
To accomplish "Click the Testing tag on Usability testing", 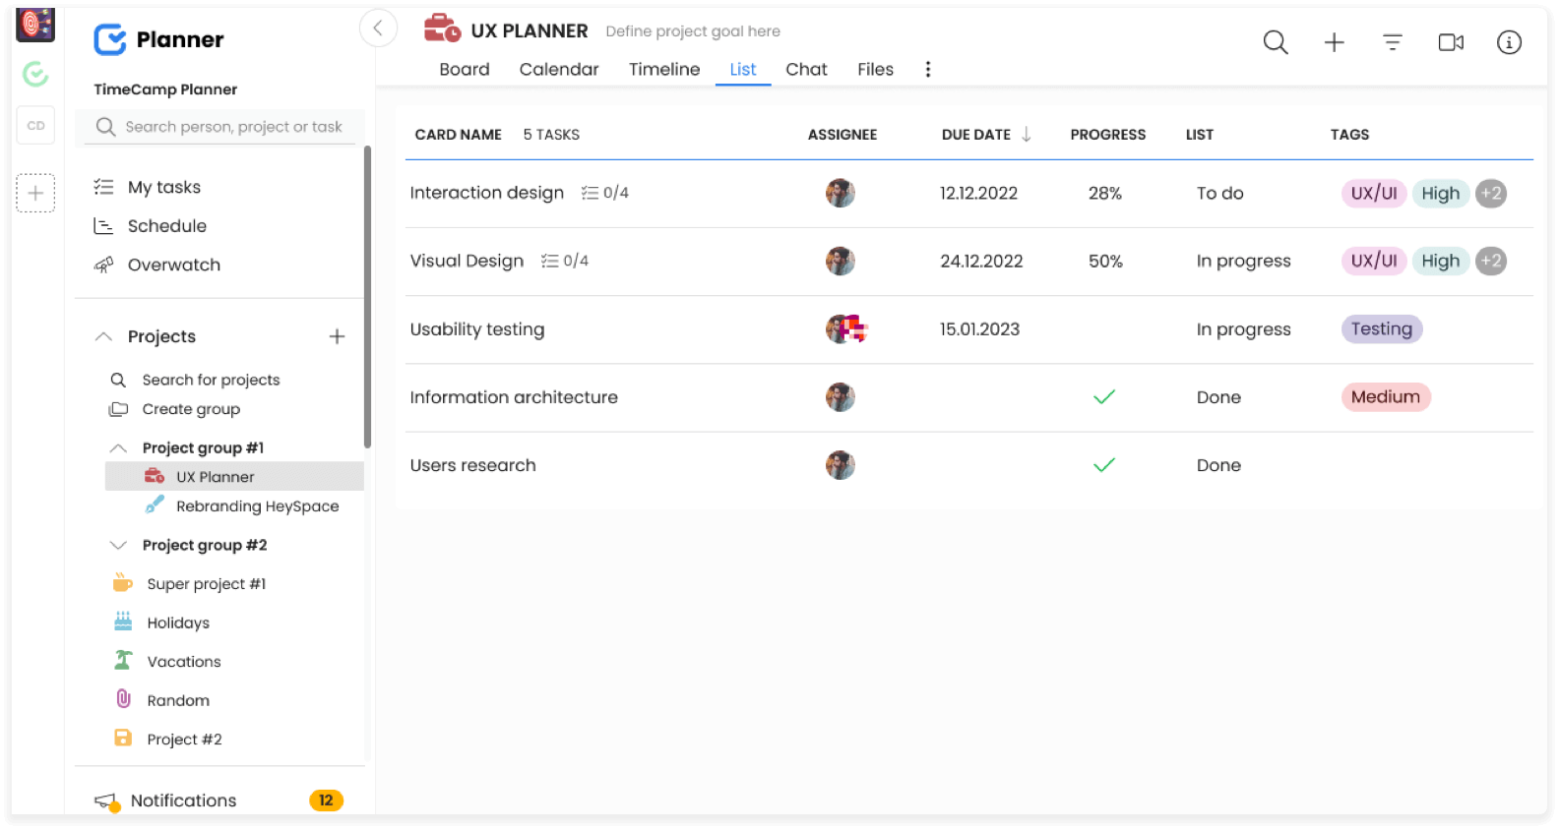I will (1381, 329).
